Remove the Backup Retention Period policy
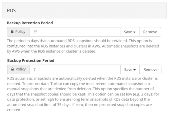Image resolution: width=169 pixels, height=114 pixels. pos(150,32)
